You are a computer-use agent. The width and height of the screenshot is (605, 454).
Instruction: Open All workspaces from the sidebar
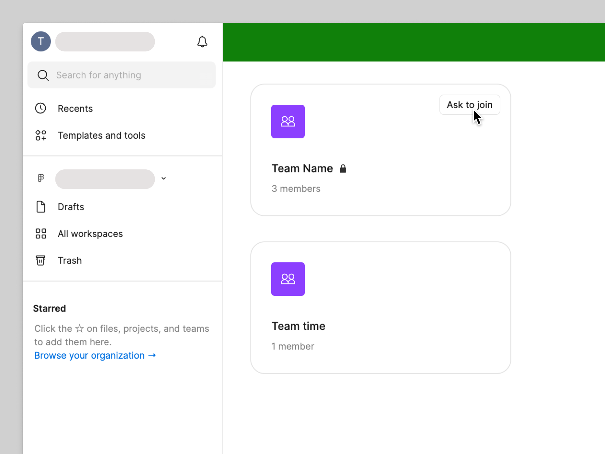point(90,234)
